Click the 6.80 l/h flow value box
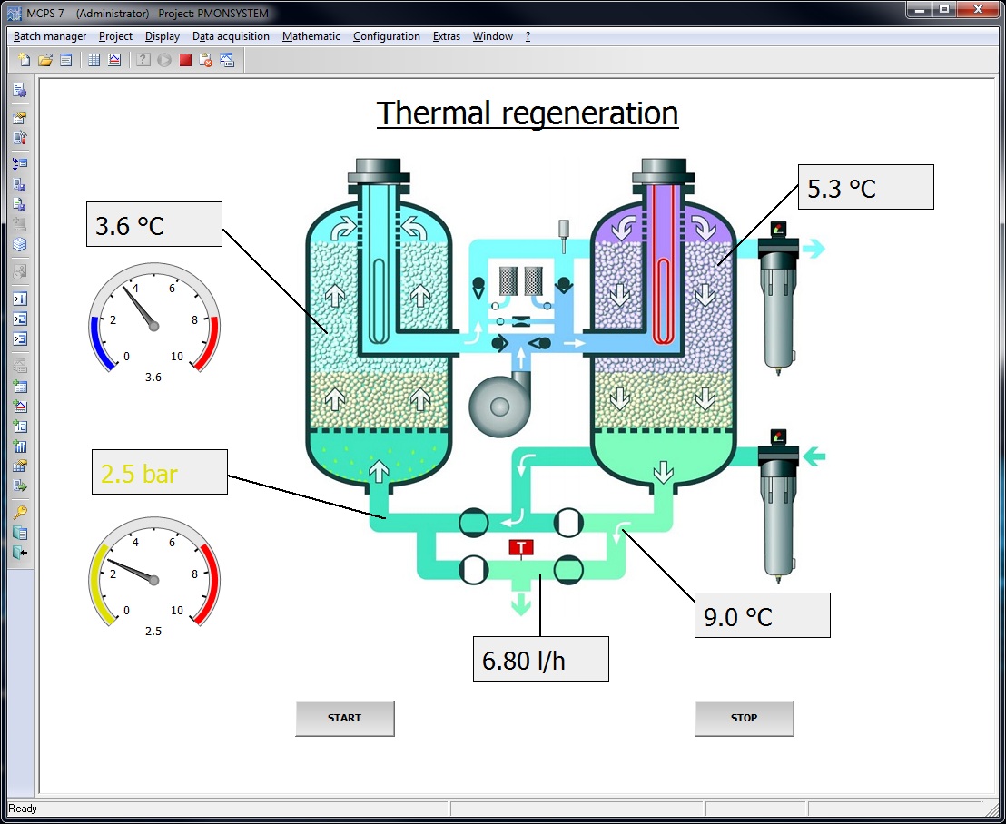This screenshot has height=824, width=1006. point(540,659)
